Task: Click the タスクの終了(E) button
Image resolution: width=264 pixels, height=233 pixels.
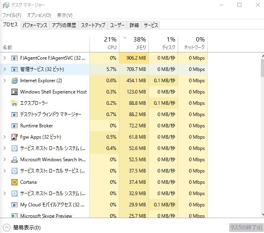Action: (x=246, y=228)
